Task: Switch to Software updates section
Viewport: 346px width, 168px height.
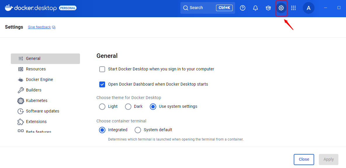Action: click(42, 111)
